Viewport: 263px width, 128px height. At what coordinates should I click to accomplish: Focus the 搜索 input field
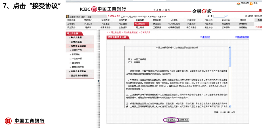pos(219,16)
